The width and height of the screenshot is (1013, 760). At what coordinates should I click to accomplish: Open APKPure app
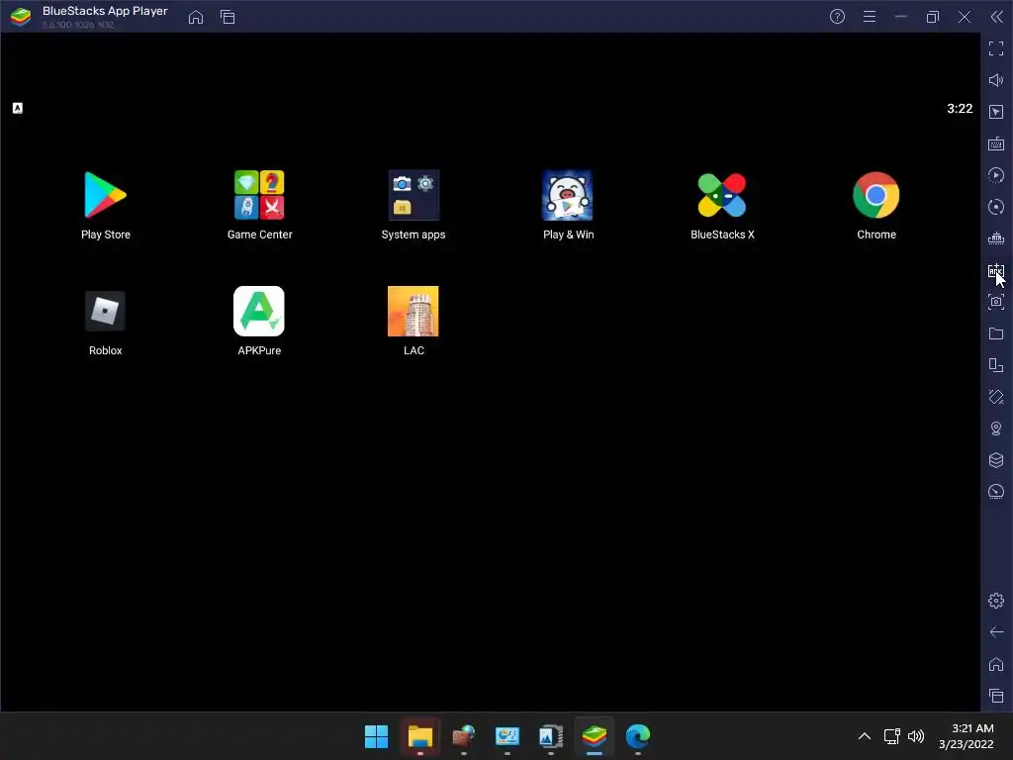tap(259, 311)
